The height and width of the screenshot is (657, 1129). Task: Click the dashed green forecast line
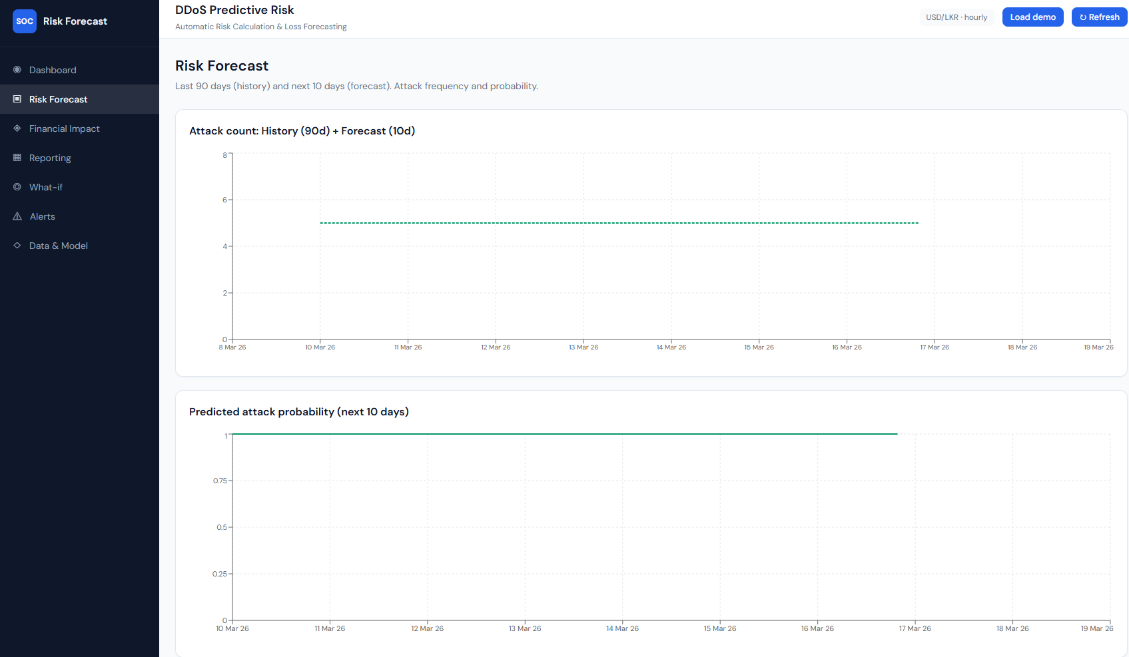619,223
